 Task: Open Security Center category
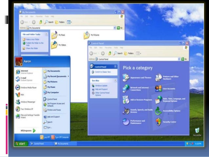pos(166,122)
